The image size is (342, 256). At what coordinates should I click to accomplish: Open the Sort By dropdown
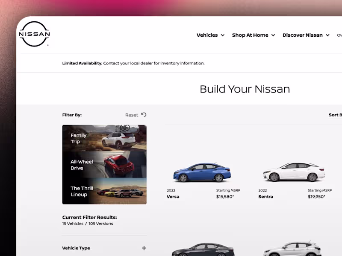pyautogui.click(x=335, y=115)
